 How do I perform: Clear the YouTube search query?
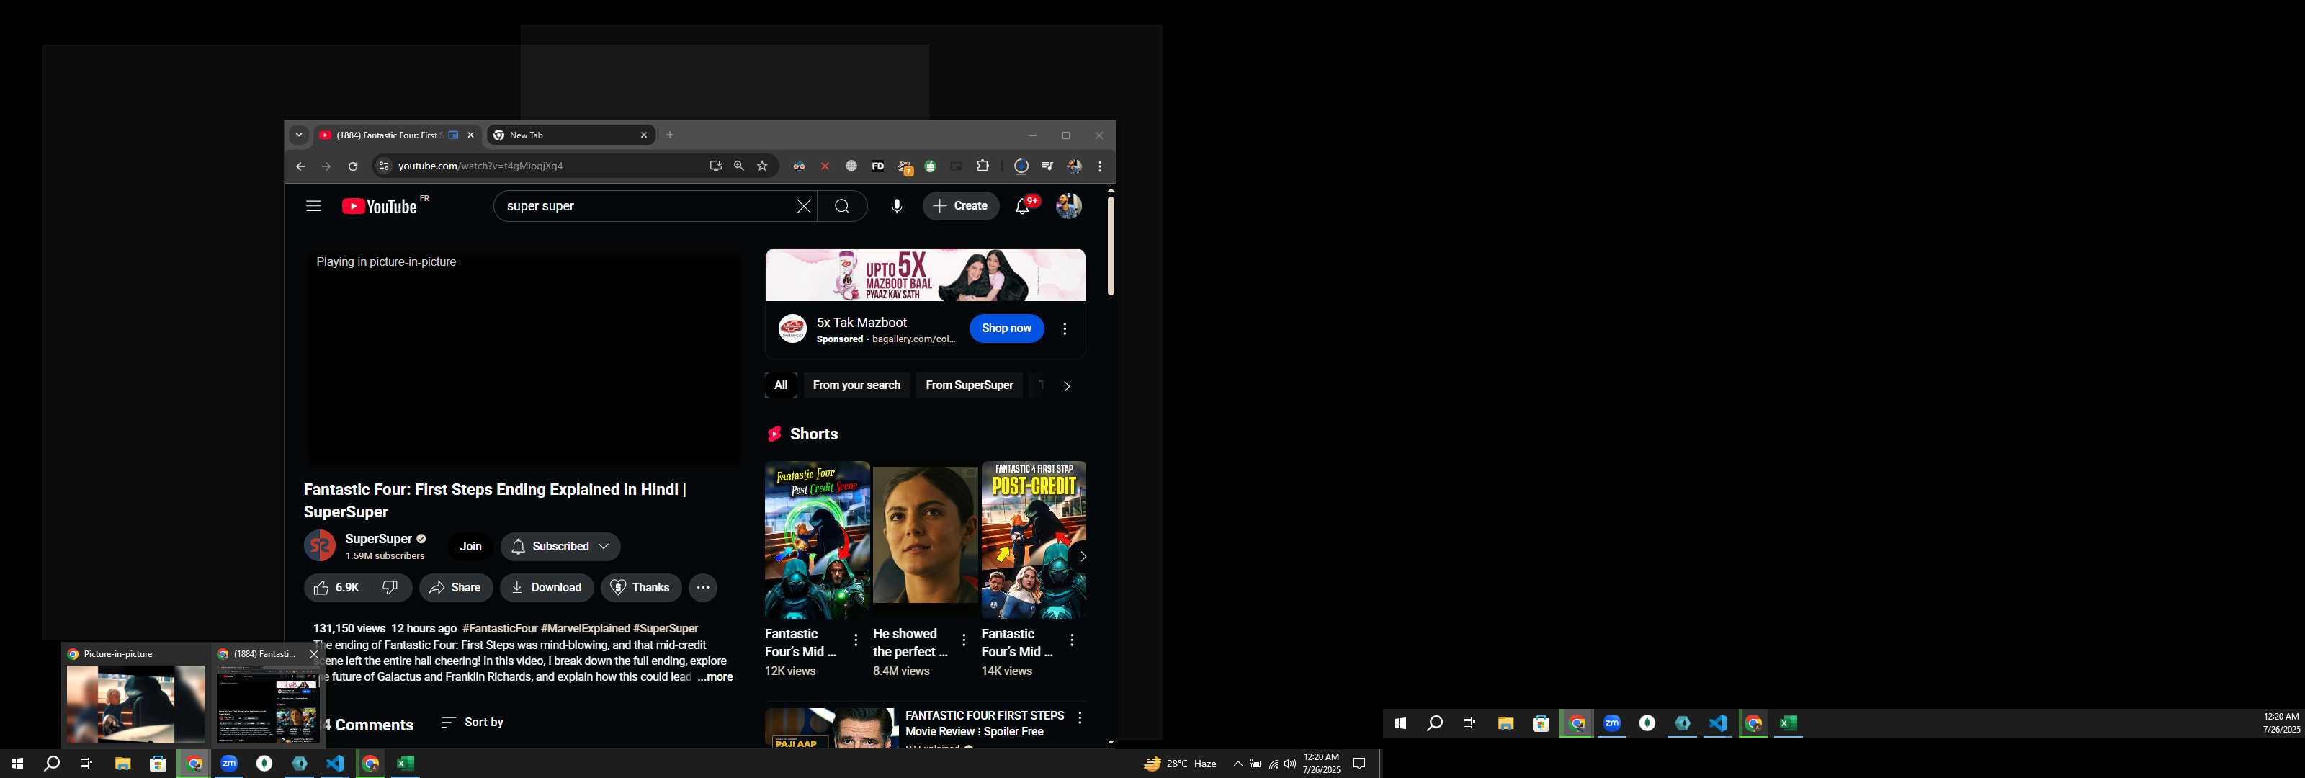click(804, 206)
